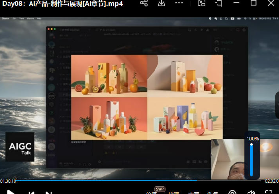Pin the player window on top
Viewport: 279px width, 194px height.
coord(218,3)
